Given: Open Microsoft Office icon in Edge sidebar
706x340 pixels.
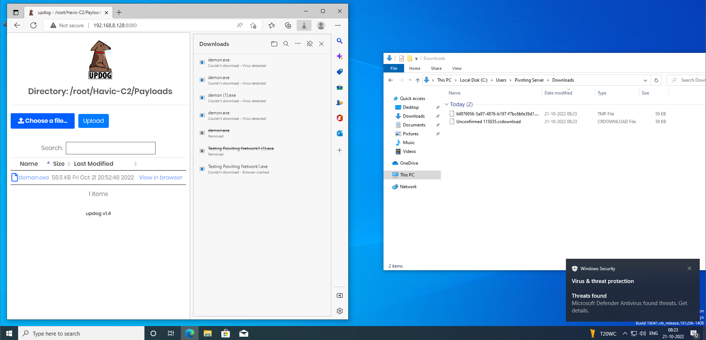Looking at the screenshot, I should pyautogui.click(x=339, y=118).
